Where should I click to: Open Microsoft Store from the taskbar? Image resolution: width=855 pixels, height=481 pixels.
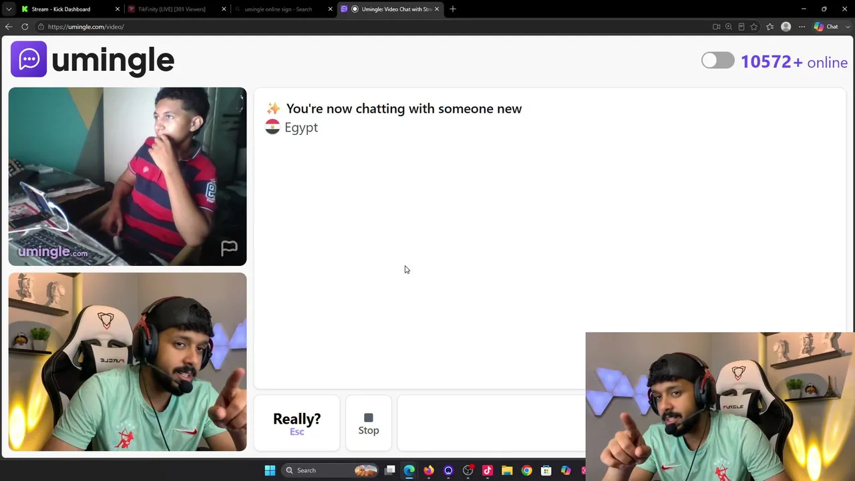pos(546,470)
